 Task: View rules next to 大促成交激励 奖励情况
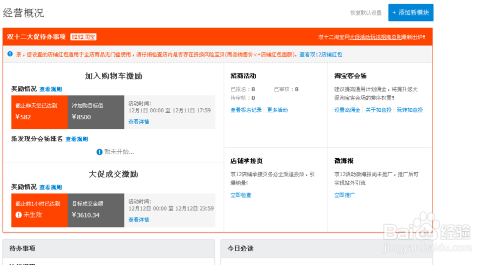click(x=50, y=187)
